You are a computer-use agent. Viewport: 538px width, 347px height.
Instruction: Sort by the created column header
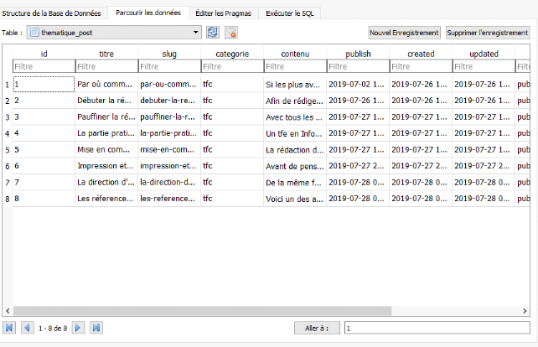pyautogui.click(x=421, y=54)
